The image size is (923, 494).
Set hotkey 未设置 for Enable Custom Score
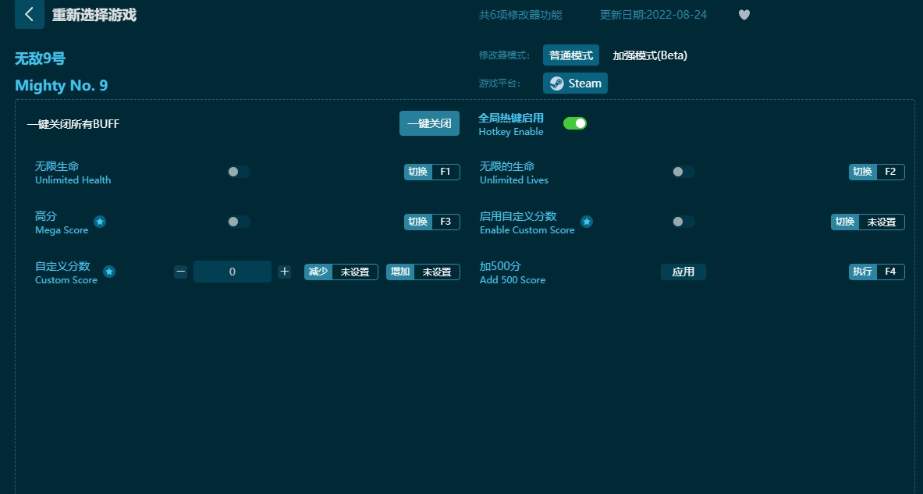[868, 222]
